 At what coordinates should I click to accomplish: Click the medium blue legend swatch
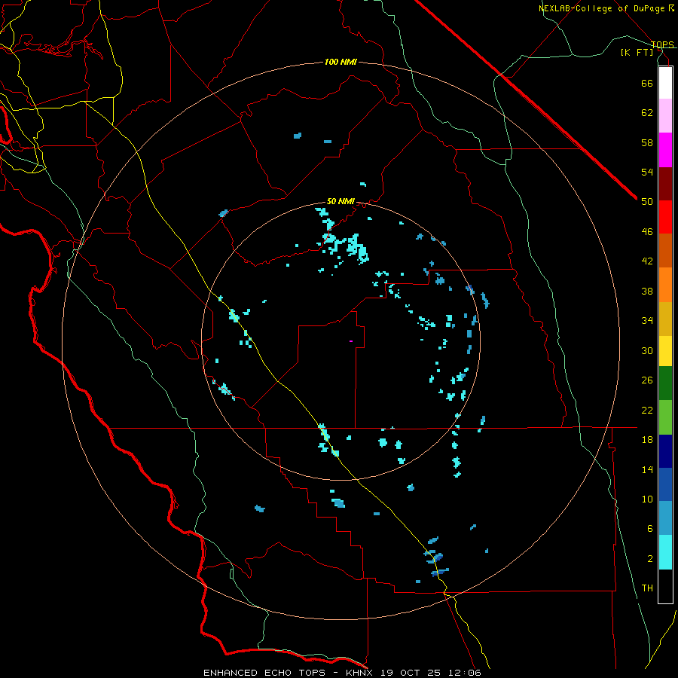tap(665, 484)
